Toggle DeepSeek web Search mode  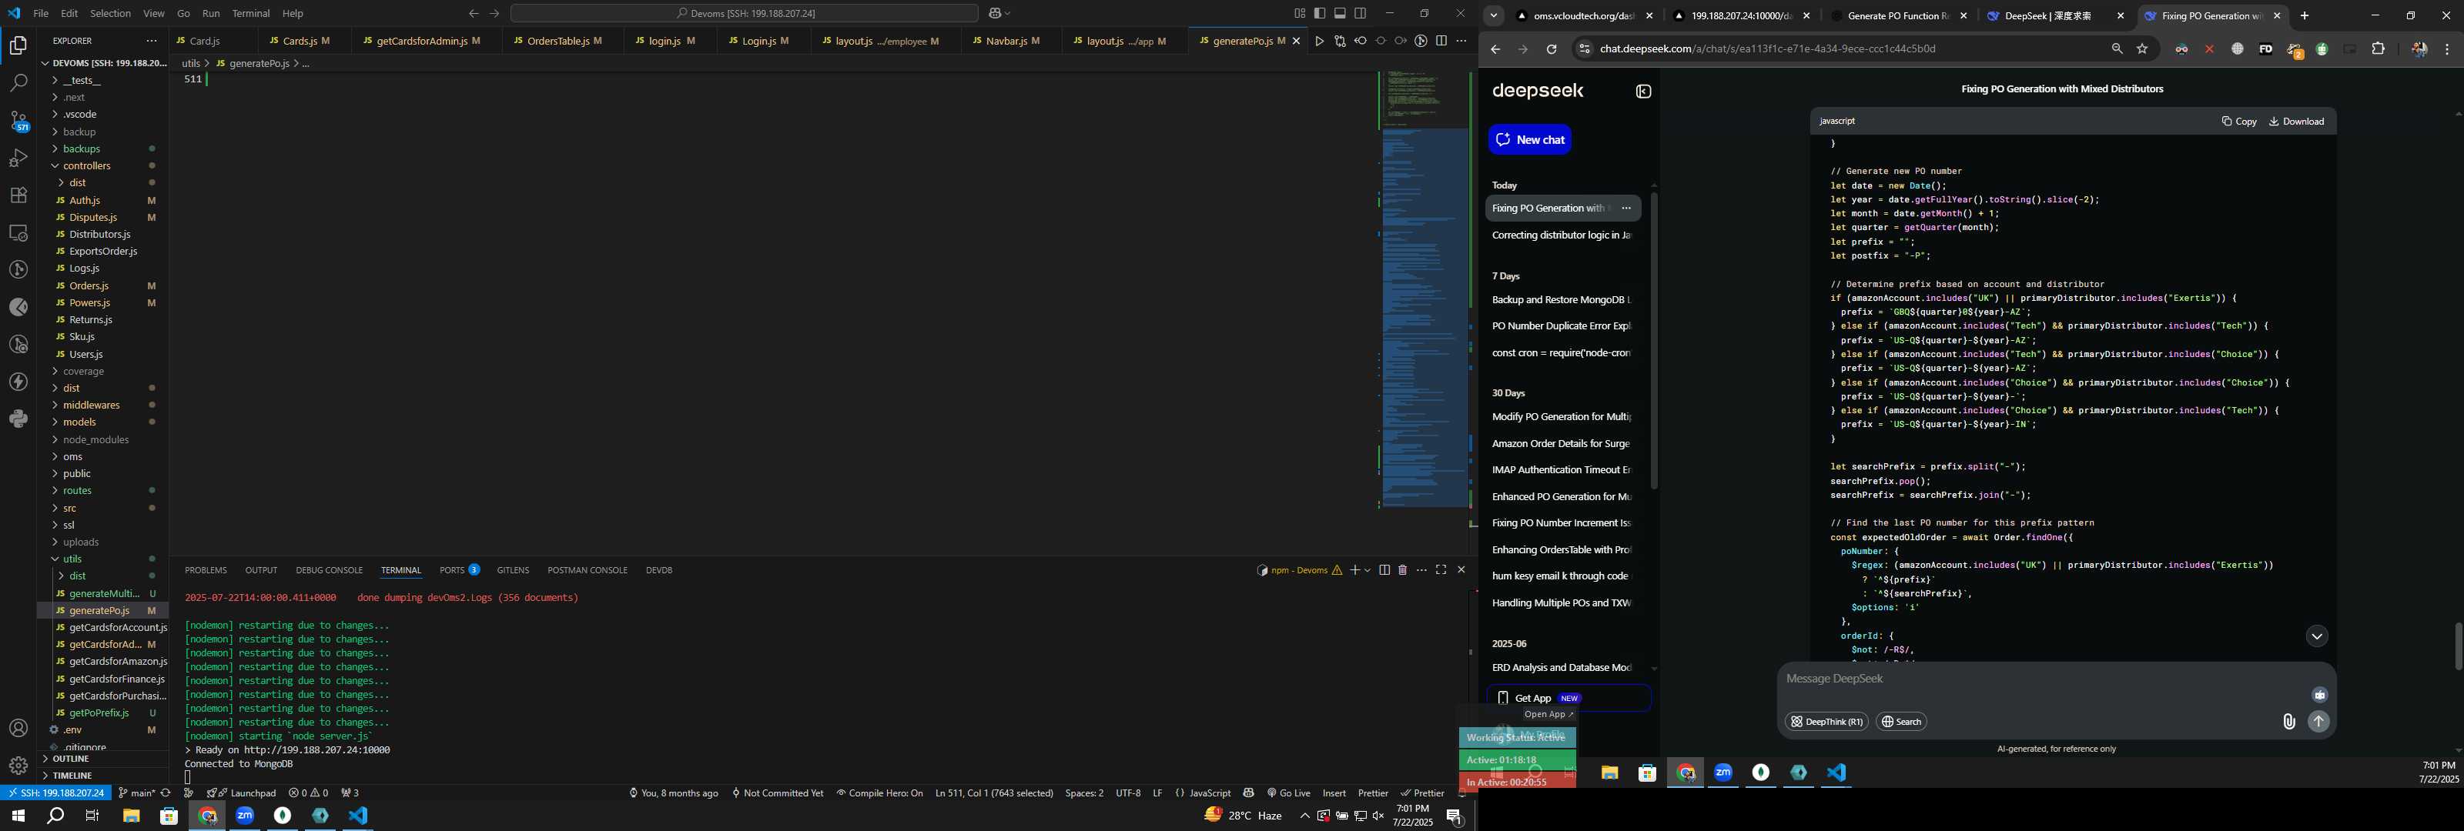click(1900, 722)
